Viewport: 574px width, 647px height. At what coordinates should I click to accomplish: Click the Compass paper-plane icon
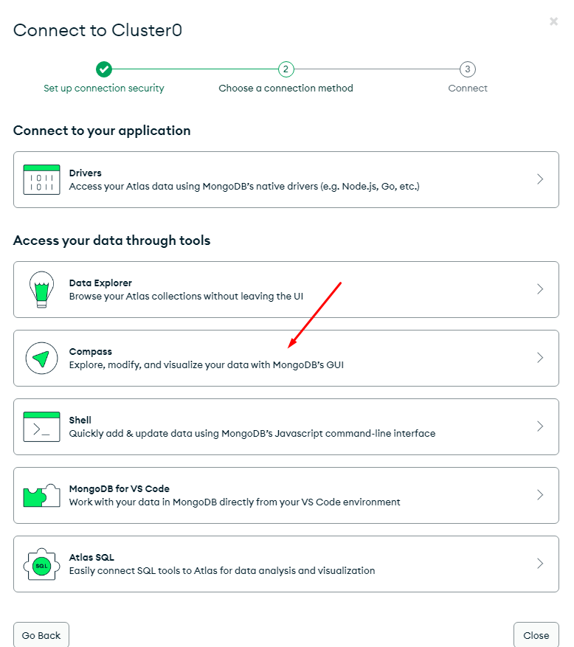[x=41, y=358]
